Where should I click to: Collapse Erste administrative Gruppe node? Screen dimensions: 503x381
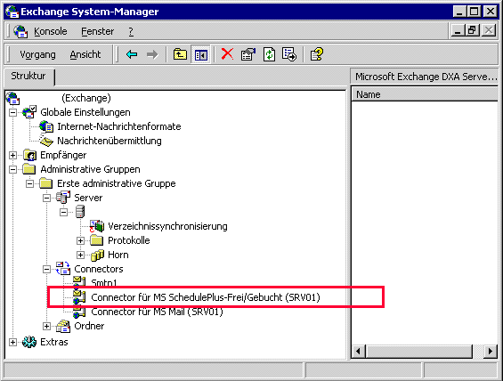click(x=30, y=183)
